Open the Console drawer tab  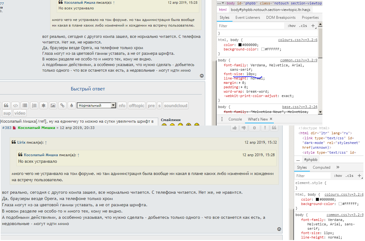235,119
